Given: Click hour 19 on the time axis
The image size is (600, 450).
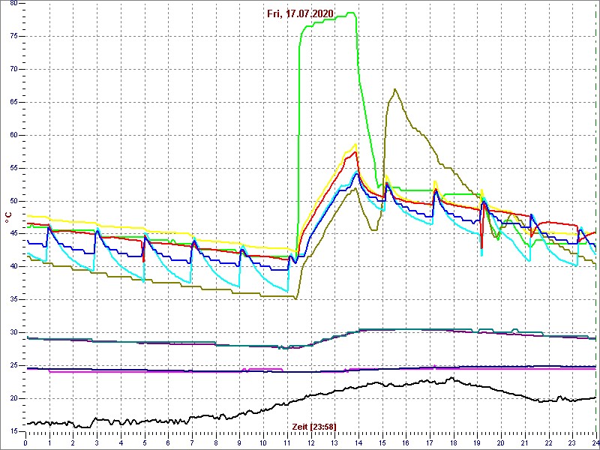Looking at the screenshot, I should (478, 443).
